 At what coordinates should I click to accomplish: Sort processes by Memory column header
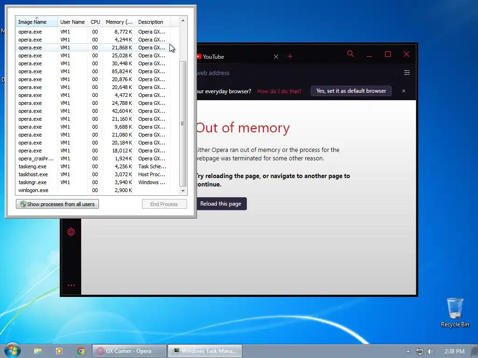point(119,22)
